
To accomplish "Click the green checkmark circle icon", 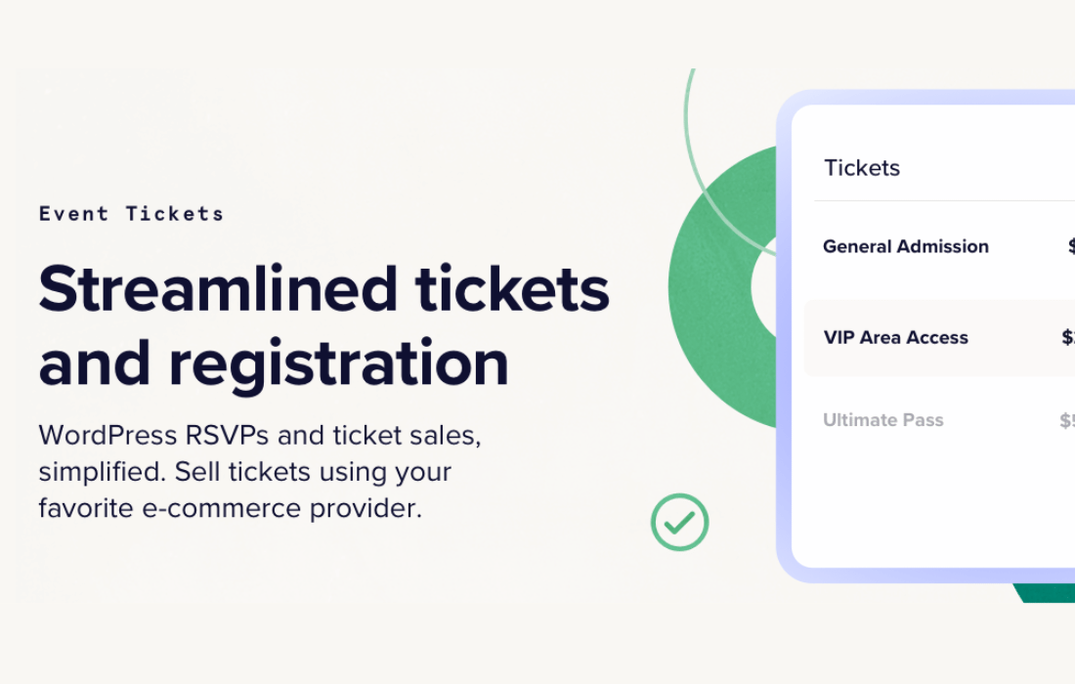I will point(679,522).
